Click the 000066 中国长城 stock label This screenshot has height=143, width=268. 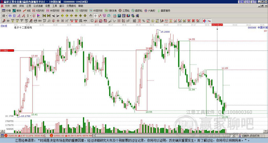(258, 27)
